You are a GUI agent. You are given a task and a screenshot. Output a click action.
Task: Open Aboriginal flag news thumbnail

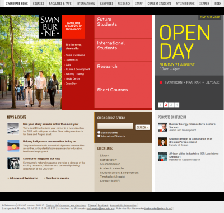pos(13,146)
